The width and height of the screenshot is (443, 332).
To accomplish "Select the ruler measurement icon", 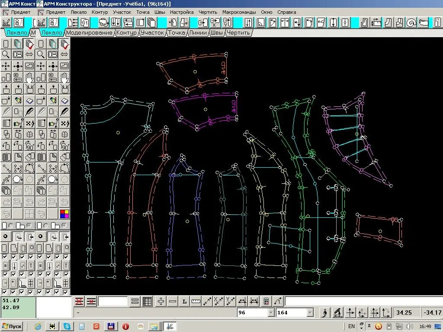I will point(196,301).
